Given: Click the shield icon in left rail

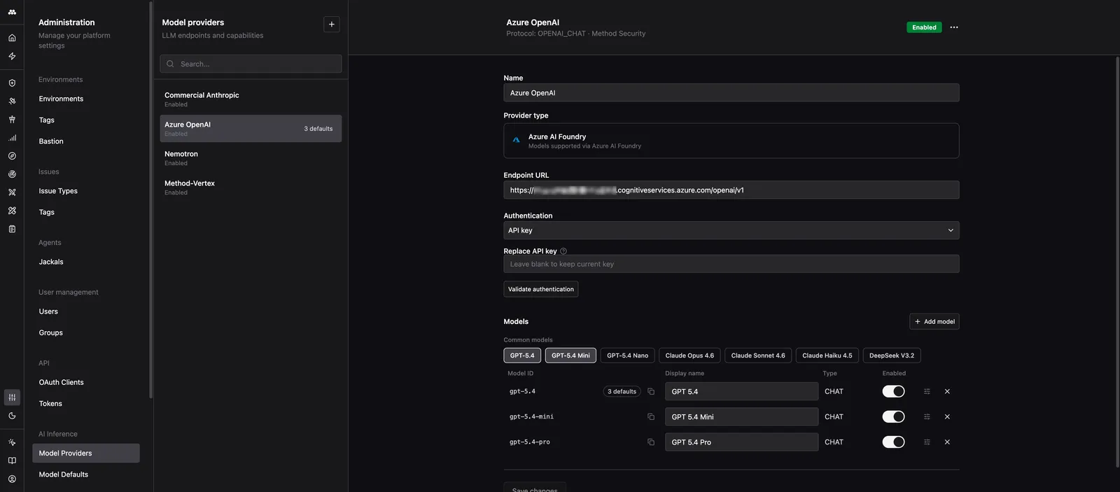Looking at the screenshot, I should click(x=12, y=83).
